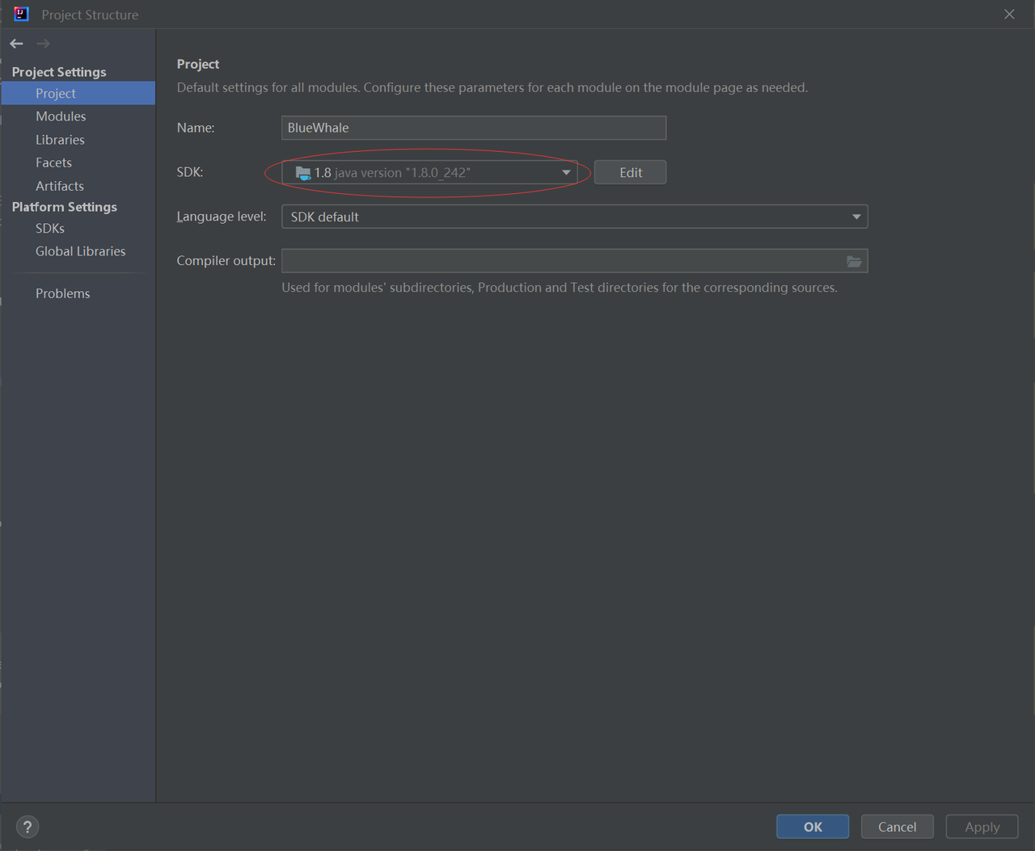Viewport: 1035px width, 851px height.
Task: Open the SDK dropdown chevron arrow
Action: click(566, 171)
